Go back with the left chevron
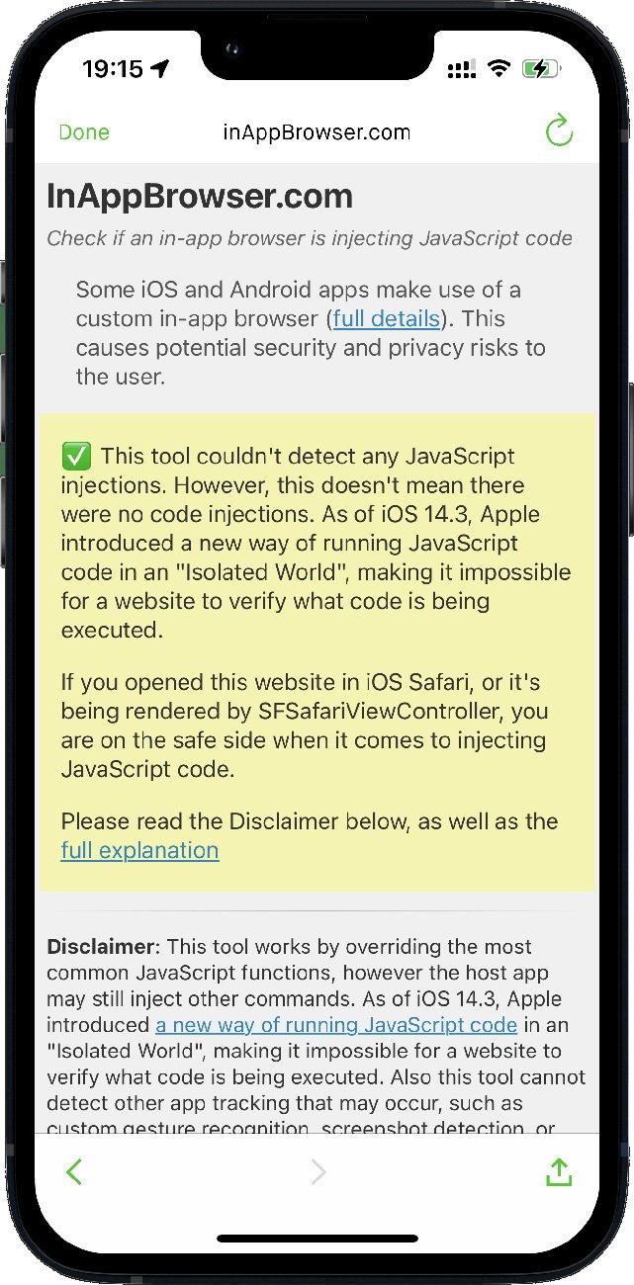The image size is (634, 1285). [x=74, y=1172]
